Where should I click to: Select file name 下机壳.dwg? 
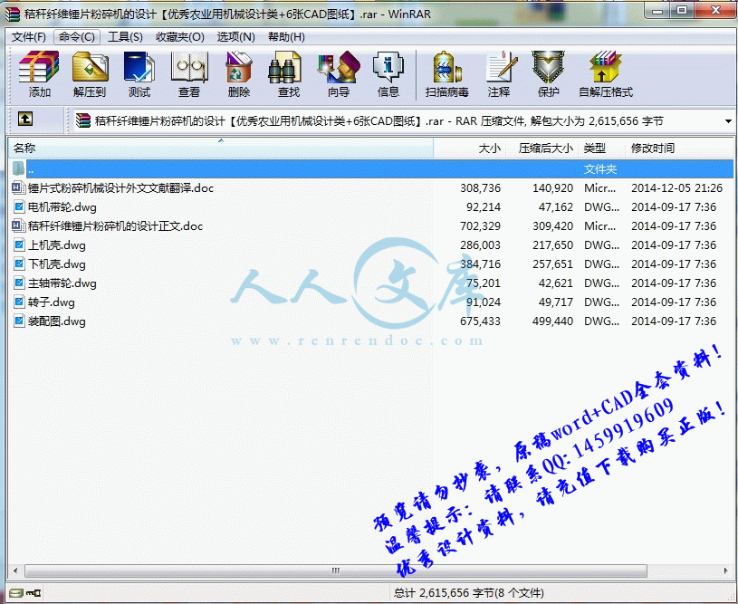coord(56,264)
